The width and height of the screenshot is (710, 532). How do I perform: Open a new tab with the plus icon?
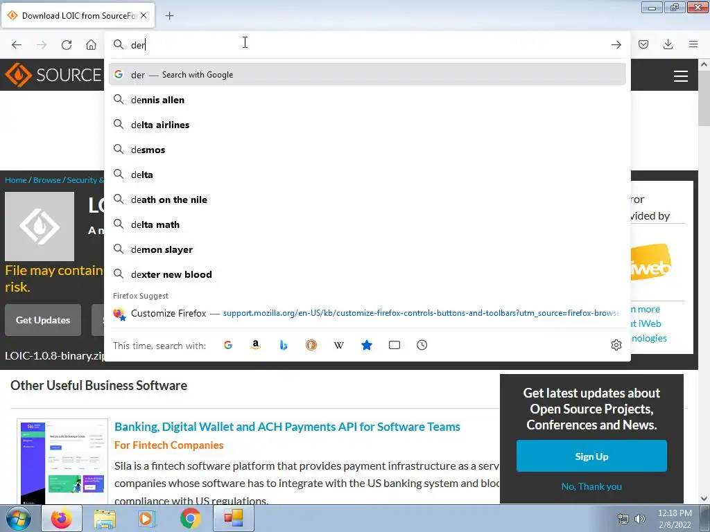[x=169, y=16]
